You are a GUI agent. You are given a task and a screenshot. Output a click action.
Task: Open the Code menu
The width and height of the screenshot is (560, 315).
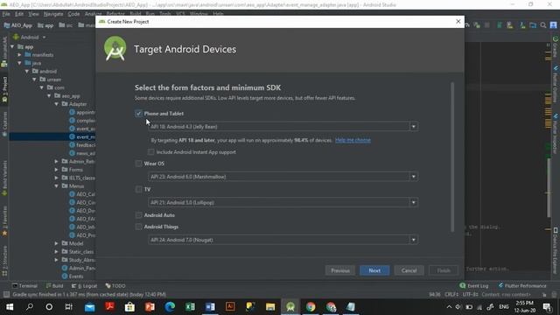73,14
